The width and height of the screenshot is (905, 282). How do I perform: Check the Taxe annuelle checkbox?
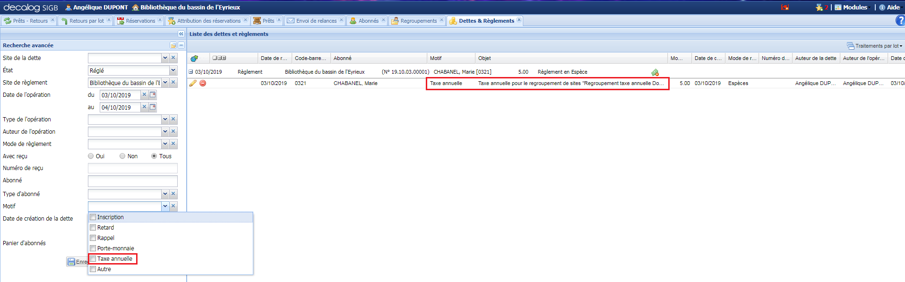point(93,259)
